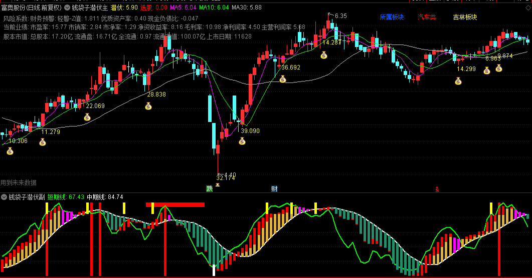Click the 市盈率: 15.77 value

pos(49,27)
